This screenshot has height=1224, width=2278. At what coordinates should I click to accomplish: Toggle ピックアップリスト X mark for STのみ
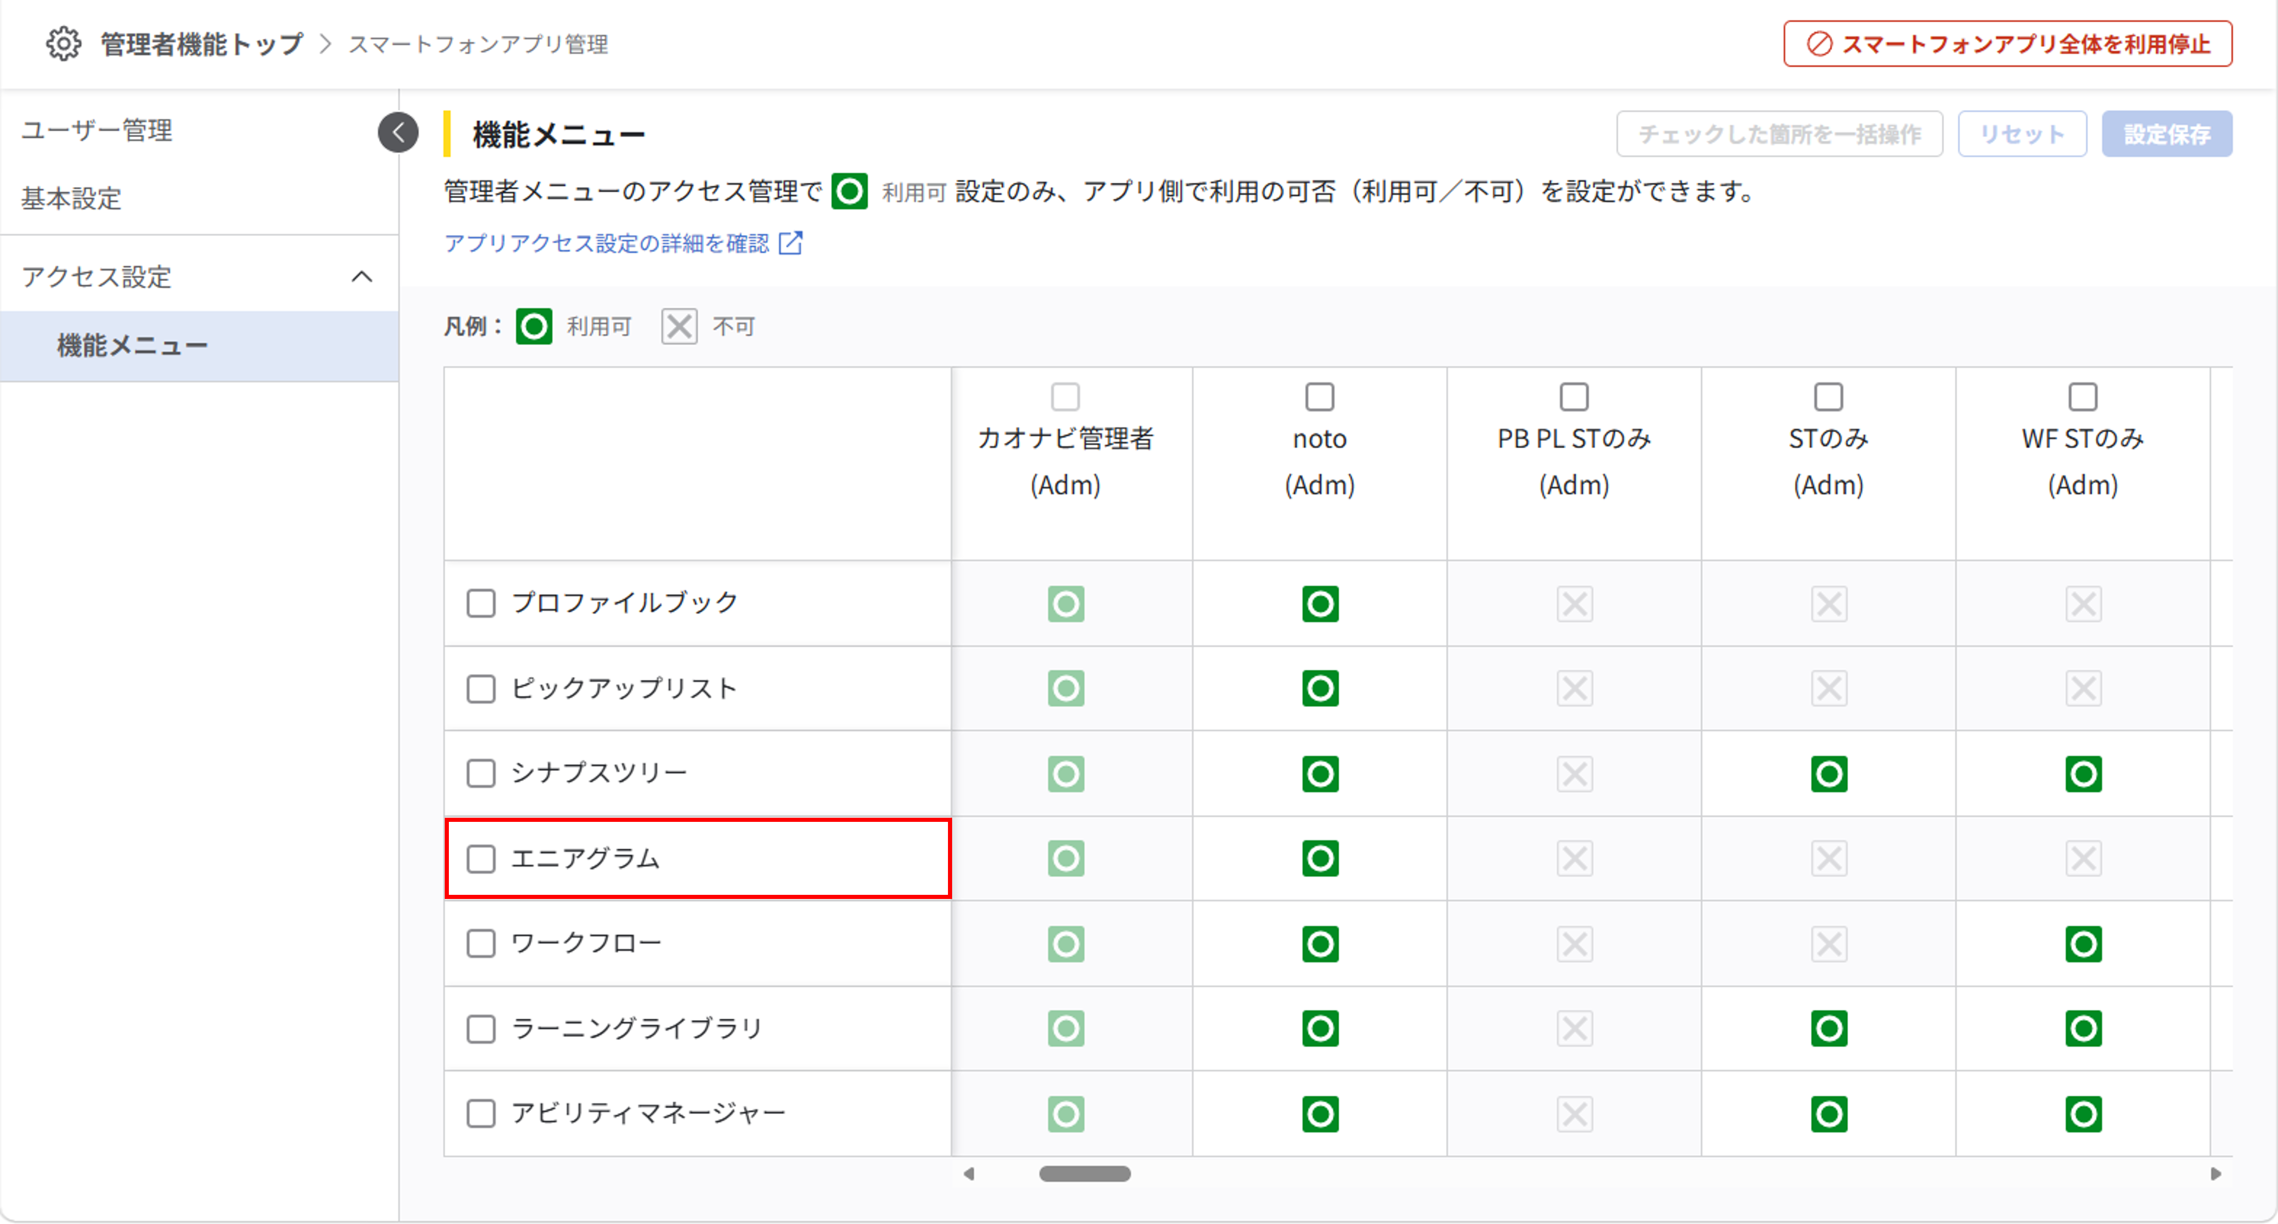(x=1829, y=688)
